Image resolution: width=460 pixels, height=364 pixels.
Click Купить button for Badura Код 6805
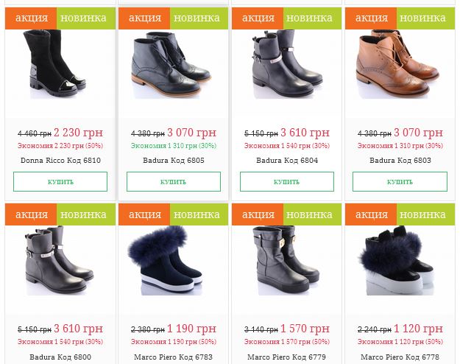point(174,181)
